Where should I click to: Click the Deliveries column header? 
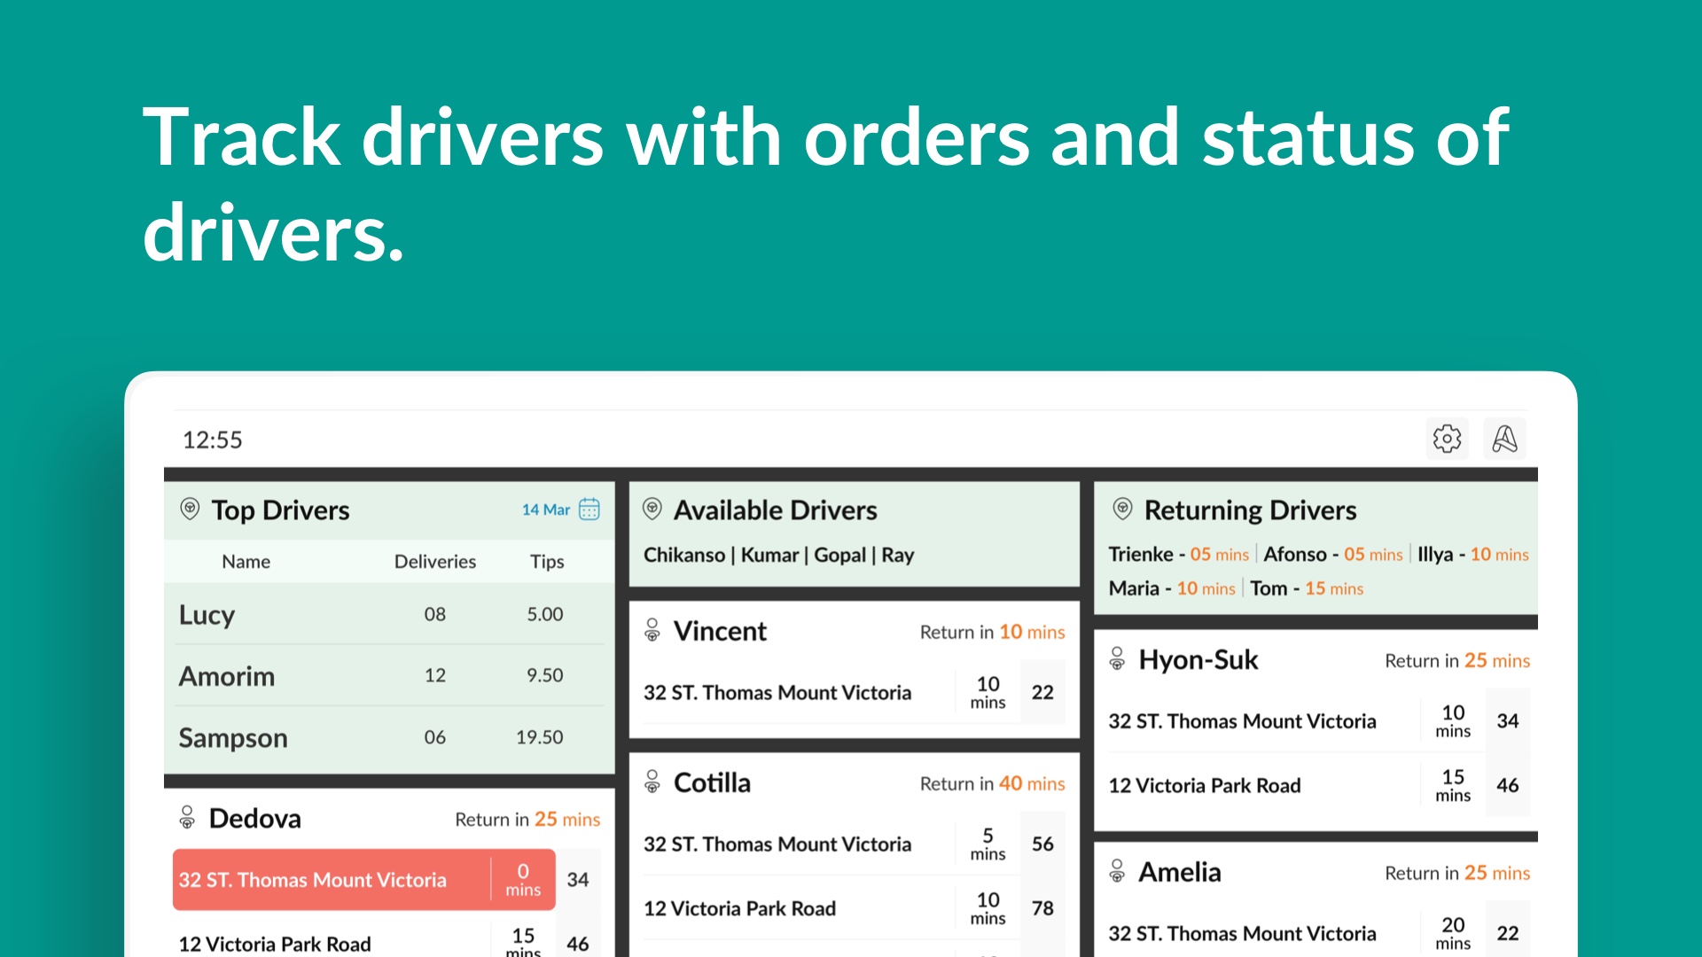pos(435,561)
